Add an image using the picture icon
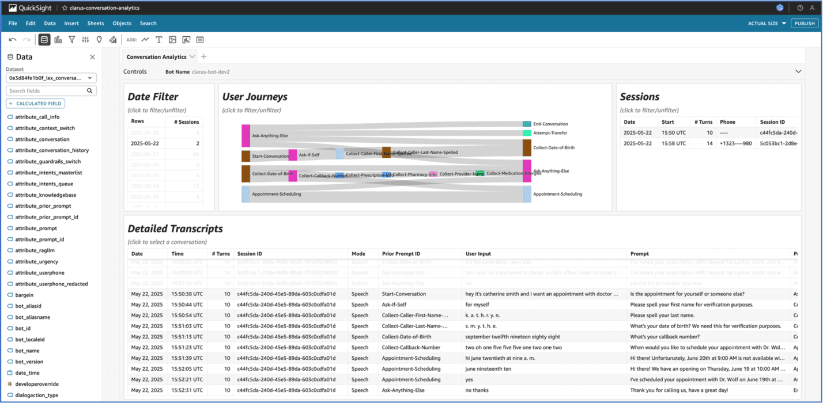 click(172, 39)
